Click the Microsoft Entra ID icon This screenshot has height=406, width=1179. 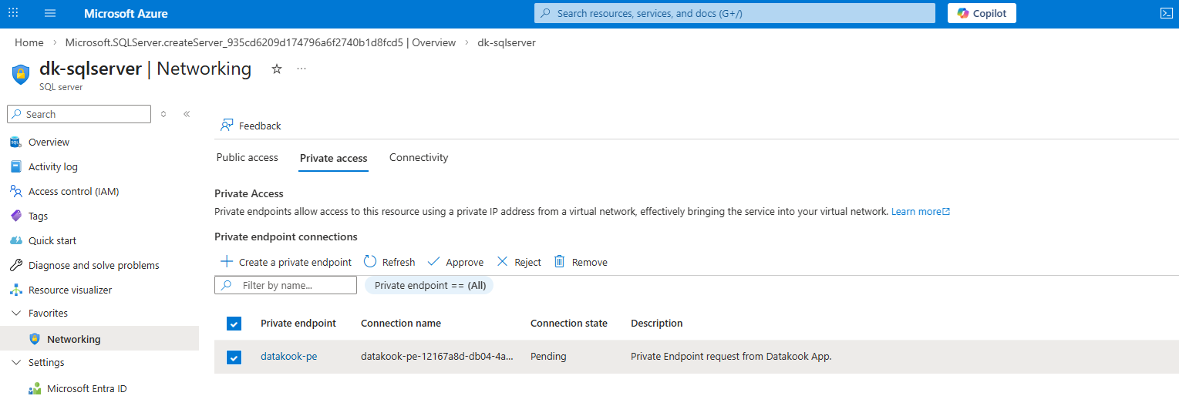pos(34,389)
